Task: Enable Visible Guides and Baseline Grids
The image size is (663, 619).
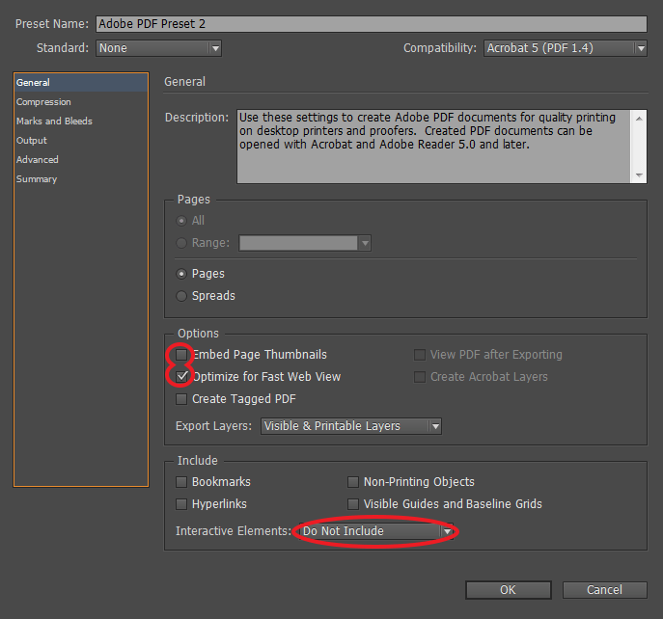Action: point(353,504)
